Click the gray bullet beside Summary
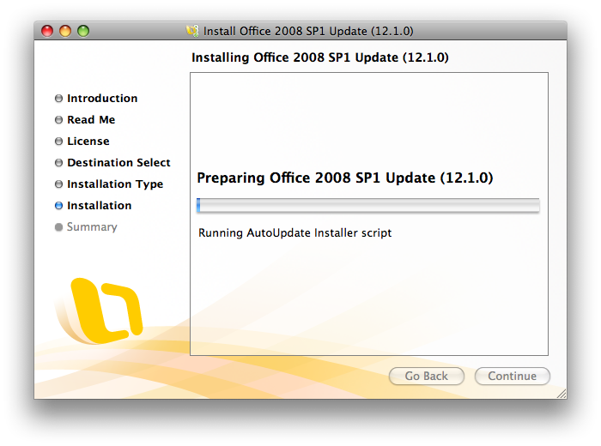 (58, 227)
